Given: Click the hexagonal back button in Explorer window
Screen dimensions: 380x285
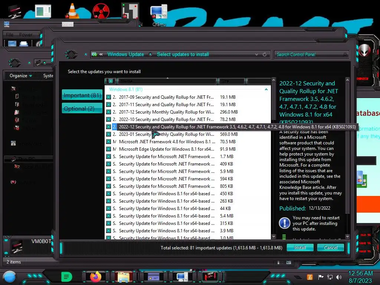Looking at the screenshot, I should point(15,63).
